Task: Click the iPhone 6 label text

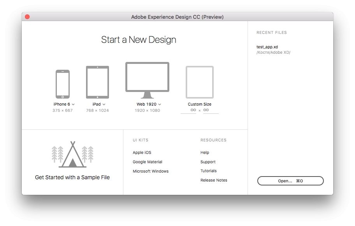Action: [x=62, y=104]
